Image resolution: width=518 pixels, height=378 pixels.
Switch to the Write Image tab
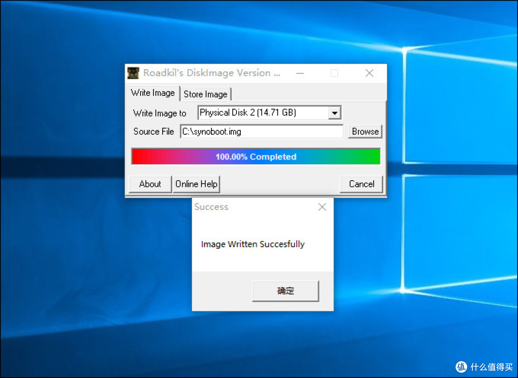tap(153, 93)
